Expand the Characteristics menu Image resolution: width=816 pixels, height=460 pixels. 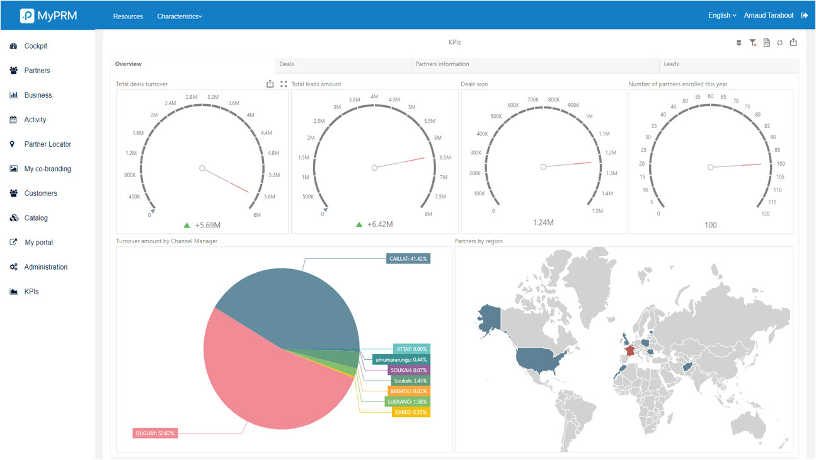pos(180,16)
